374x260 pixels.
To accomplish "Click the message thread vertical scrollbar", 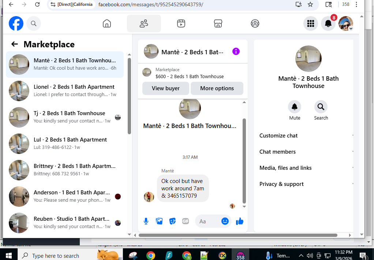I will [244, 161].
